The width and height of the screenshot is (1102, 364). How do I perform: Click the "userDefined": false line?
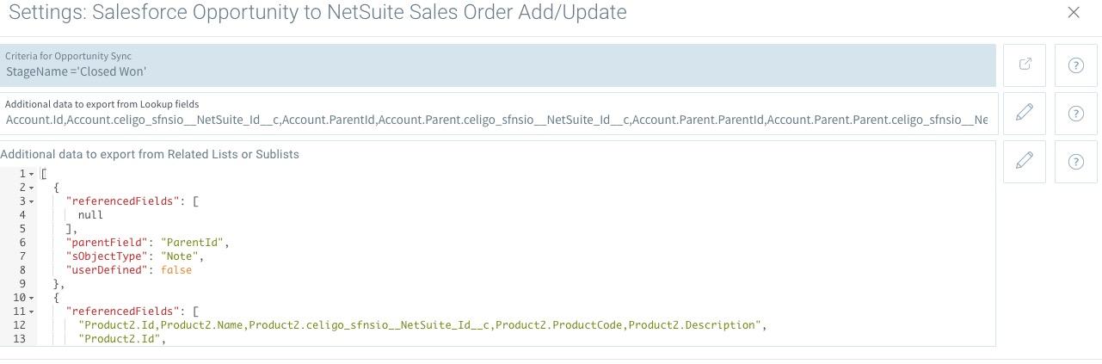coord(129,270)
